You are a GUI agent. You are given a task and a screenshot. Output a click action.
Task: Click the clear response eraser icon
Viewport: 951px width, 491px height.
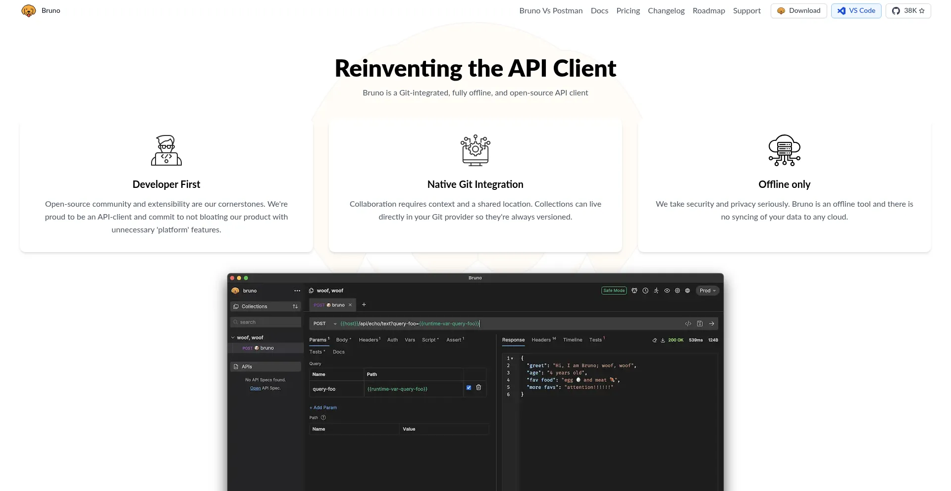(655, 340)
